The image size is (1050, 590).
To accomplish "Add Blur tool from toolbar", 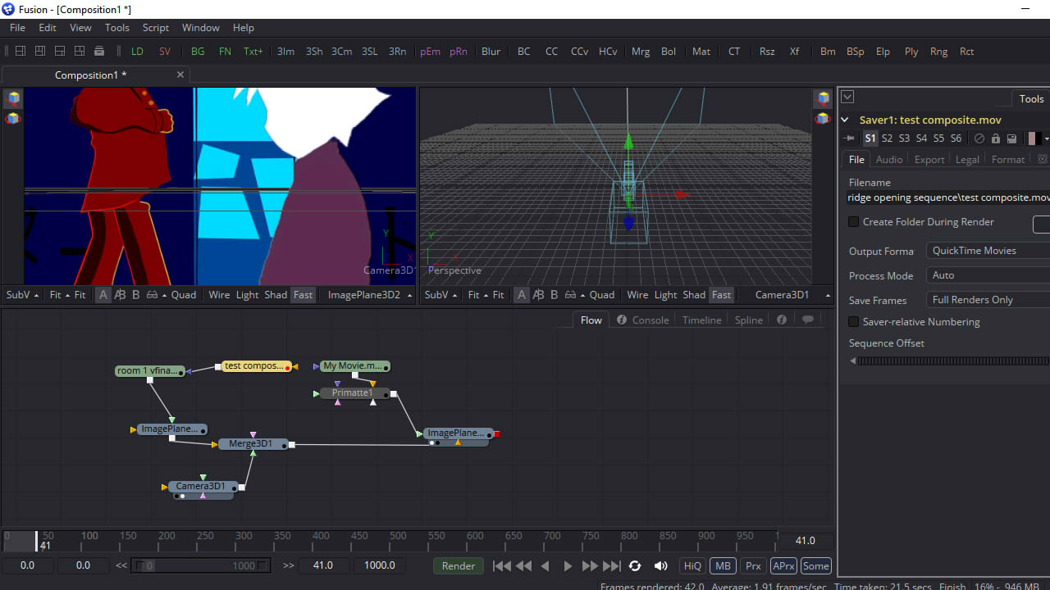I will 491,51.
